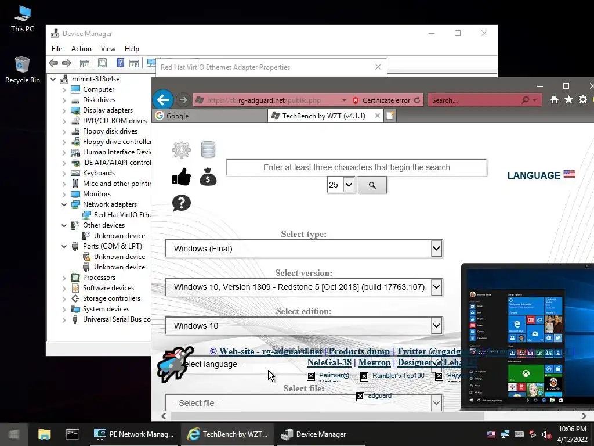Click the NeleGal-38 link
The image size is (594, 446).
pos(329,362)
